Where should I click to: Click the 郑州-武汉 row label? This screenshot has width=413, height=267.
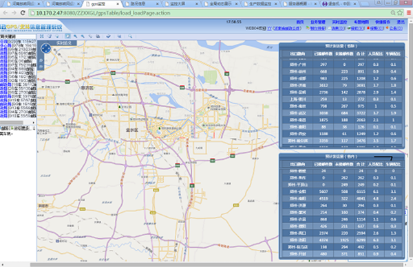tap(297, 113)
